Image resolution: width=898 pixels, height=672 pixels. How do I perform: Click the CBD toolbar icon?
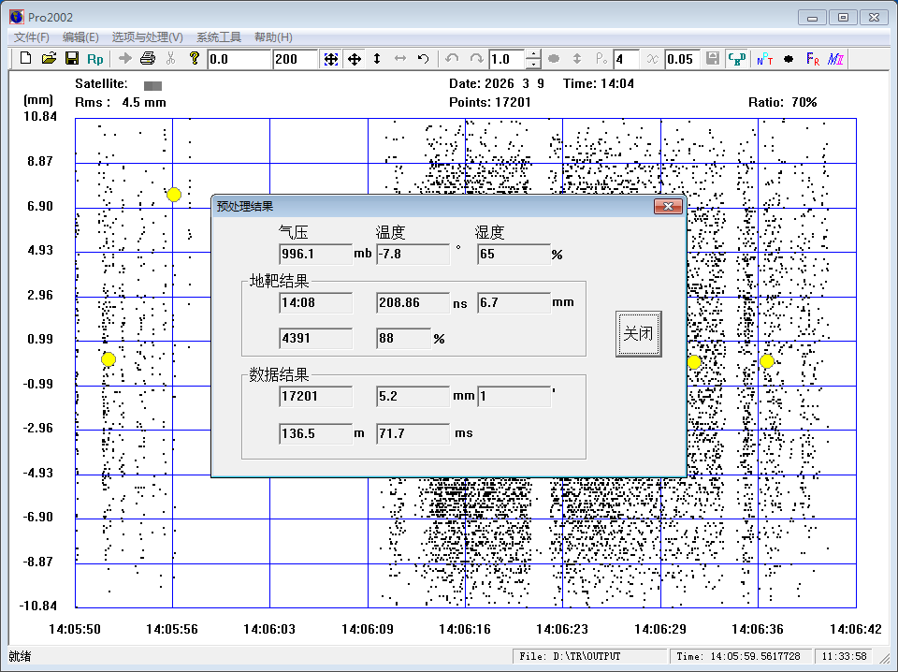(737, 59)
